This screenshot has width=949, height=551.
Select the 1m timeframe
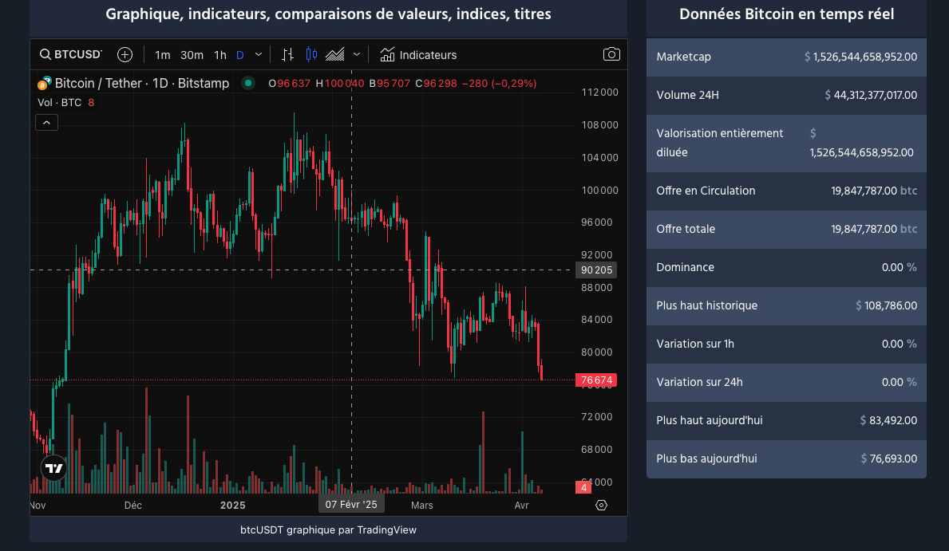click(x=162, y=55)
